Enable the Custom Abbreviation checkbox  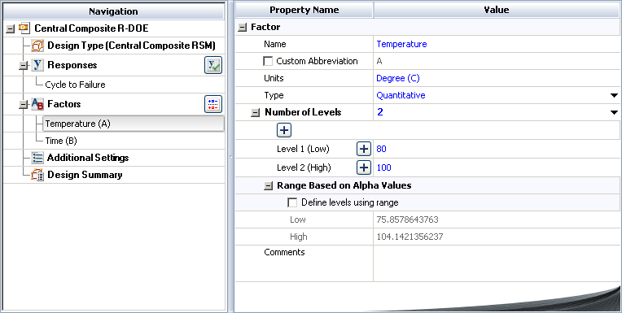268,61
